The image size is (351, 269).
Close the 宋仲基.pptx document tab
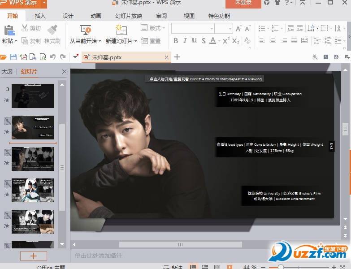click(x=166, y=57)
